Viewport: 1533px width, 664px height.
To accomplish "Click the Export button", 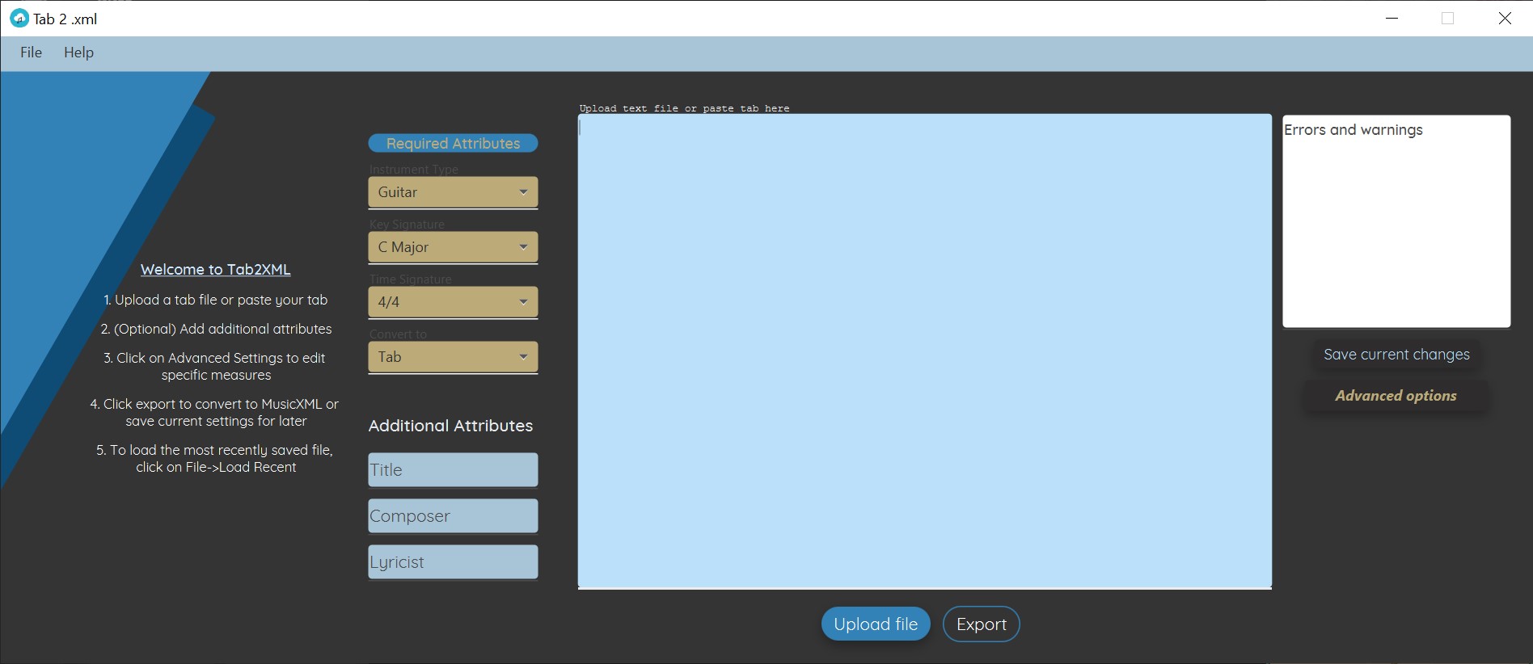I will click(982, 624).
